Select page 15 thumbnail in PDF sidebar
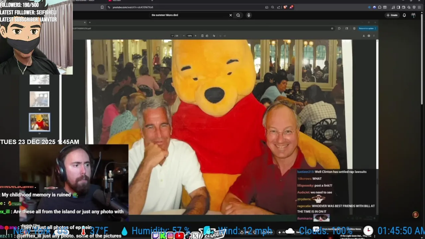 (40, 80)
